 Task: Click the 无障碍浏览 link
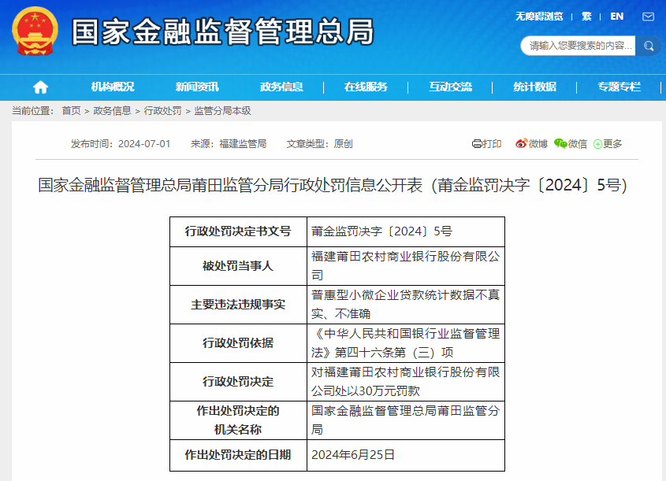539,17
